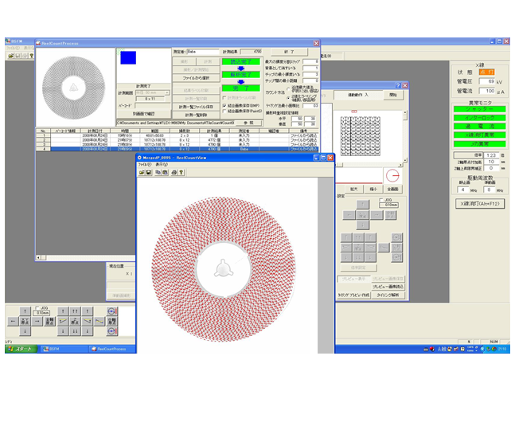This screenshot has height=434, width=515.
Task: Click 縮小 zoom-out button in tiling dialog
Action: tap(373, 189)
